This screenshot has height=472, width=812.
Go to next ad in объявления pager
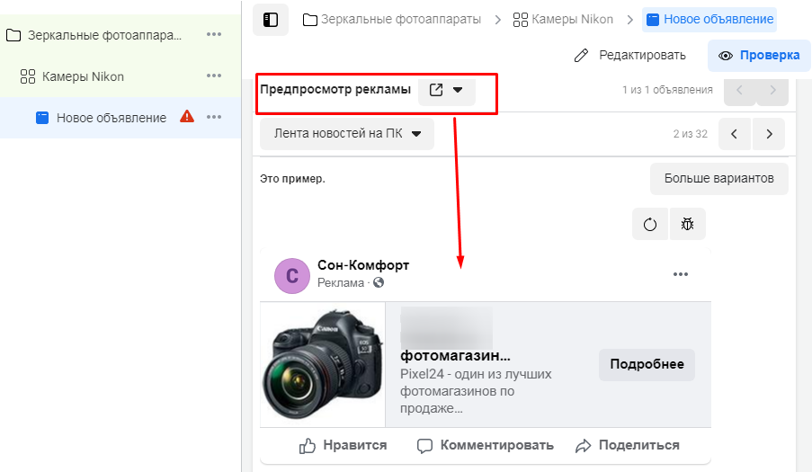pyautogui.click(x=772, y=91)
